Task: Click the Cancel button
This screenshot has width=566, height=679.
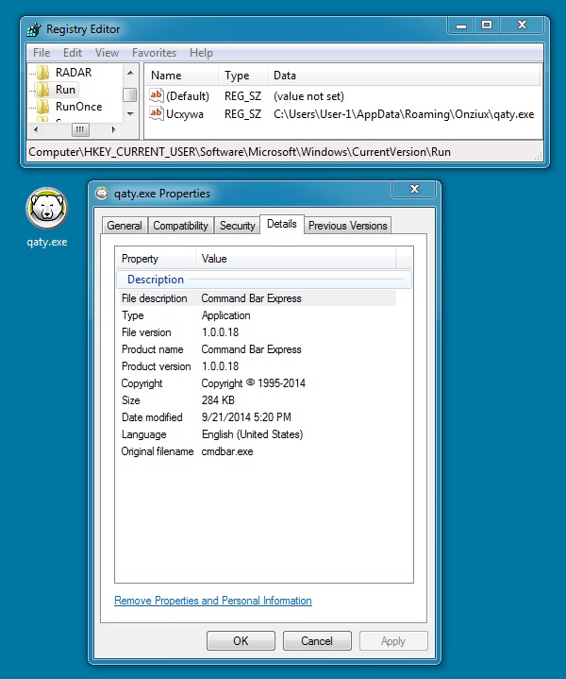Action: click(x=317, y=641)
